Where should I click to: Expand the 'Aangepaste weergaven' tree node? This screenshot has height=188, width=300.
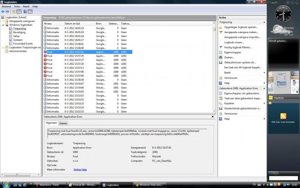[2, 21]
